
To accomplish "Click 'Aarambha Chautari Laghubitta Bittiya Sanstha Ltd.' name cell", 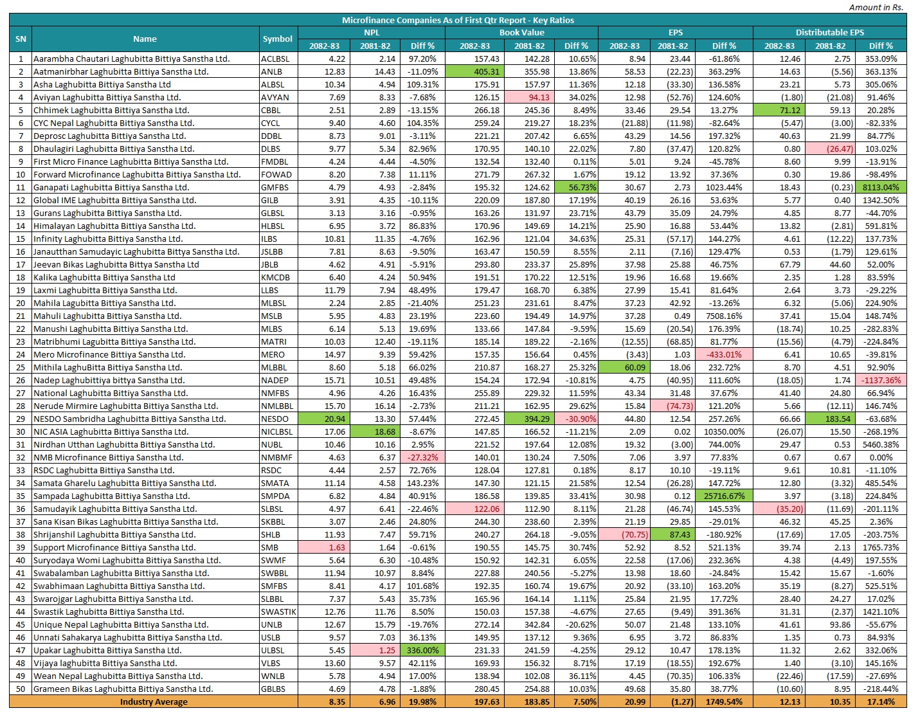I will click(132, 59).
